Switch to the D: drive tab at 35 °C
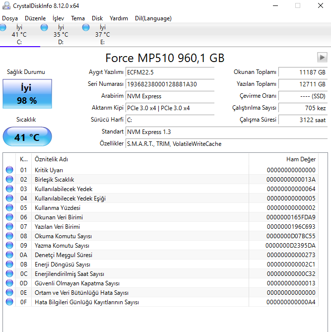331x332 pixels. 61,35
